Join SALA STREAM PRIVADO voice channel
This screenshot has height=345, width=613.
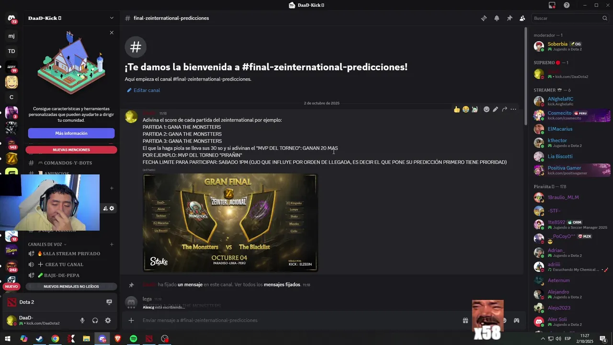71,253
